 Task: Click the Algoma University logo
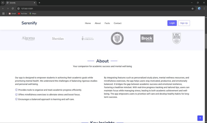pyautogui.click(x=28, y=39)
